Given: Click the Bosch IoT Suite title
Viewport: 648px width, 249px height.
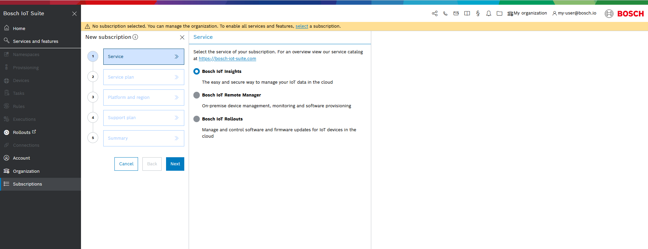Looking at the screenshot, I should coord(24,13).
